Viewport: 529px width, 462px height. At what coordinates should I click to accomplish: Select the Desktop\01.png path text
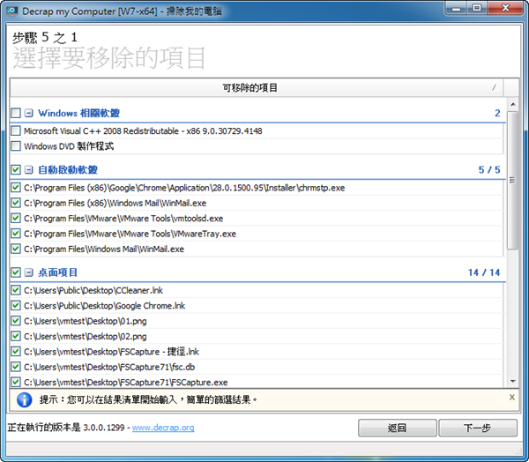(x=86, y=321)
